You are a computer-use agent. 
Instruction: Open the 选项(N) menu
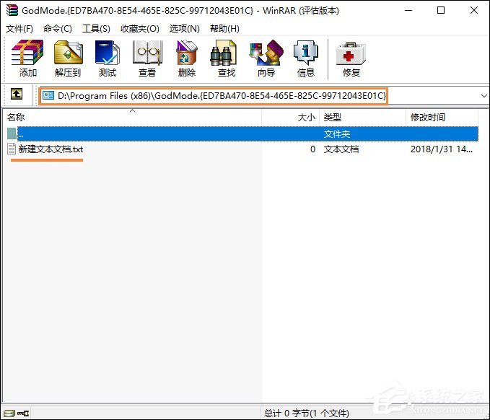tap(184, 29)
